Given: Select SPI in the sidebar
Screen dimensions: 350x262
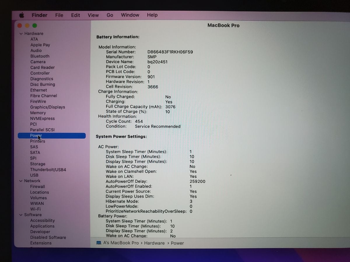Looking at the screenshot, I should coord(33,158).
